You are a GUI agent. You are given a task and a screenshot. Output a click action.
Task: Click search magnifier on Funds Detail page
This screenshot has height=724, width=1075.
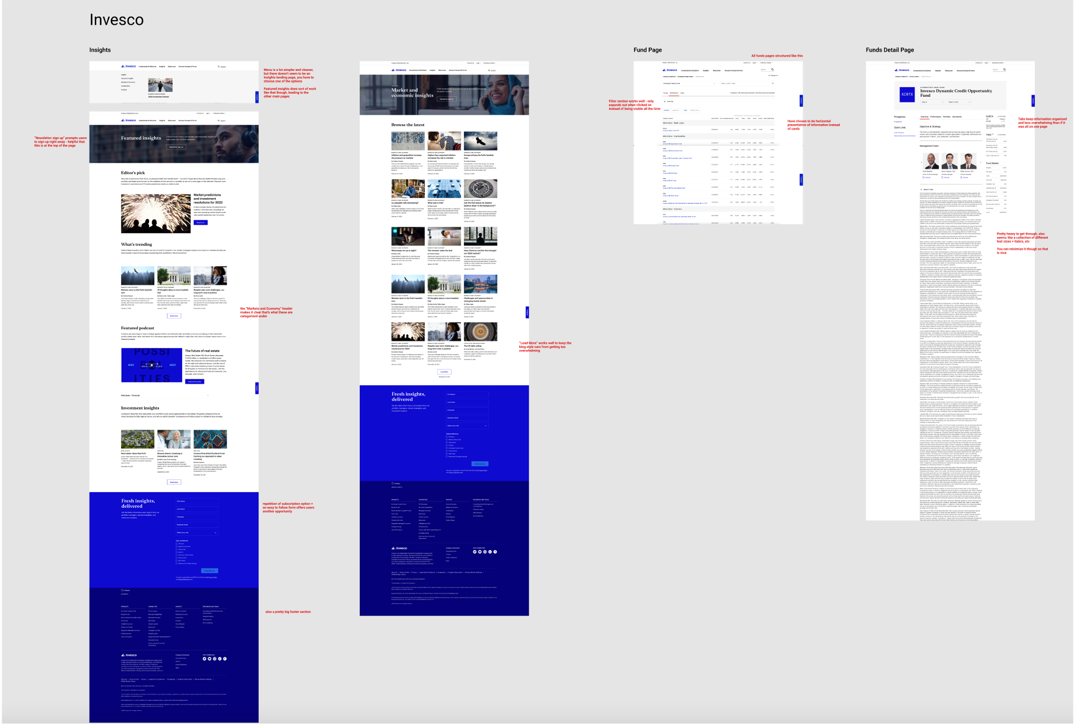point(1004,70)
